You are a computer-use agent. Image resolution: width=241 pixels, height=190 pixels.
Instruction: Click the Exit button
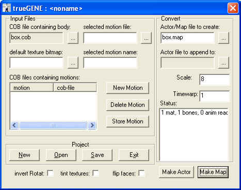[134, 155]
